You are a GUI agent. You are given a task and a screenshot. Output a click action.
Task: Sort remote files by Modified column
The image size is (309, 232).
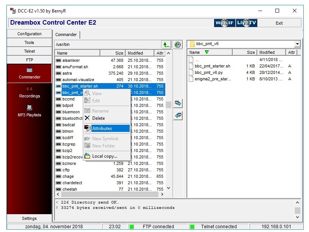(x=140, y=53)
